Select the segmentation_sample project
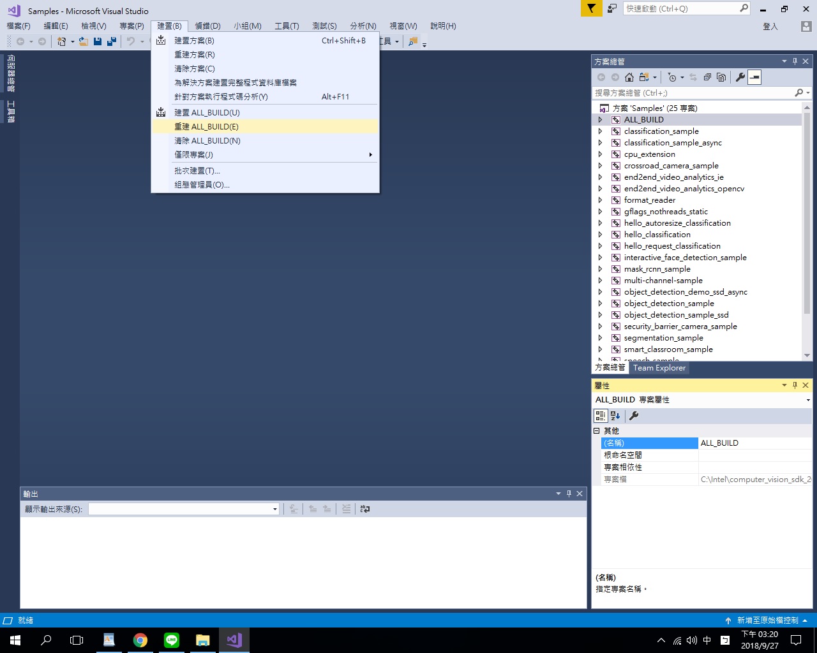The height and width of the screenshot is (653, 817). (663, 338)
